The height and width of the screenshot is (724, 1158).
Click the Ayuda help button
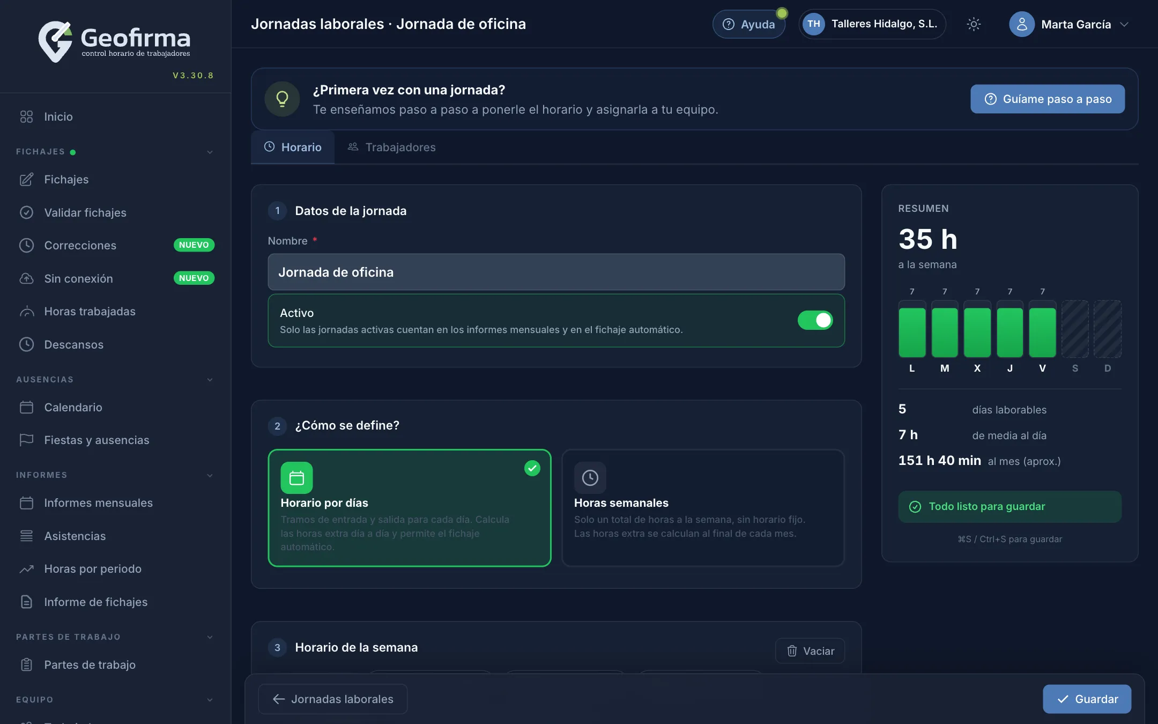click(748, 24)
